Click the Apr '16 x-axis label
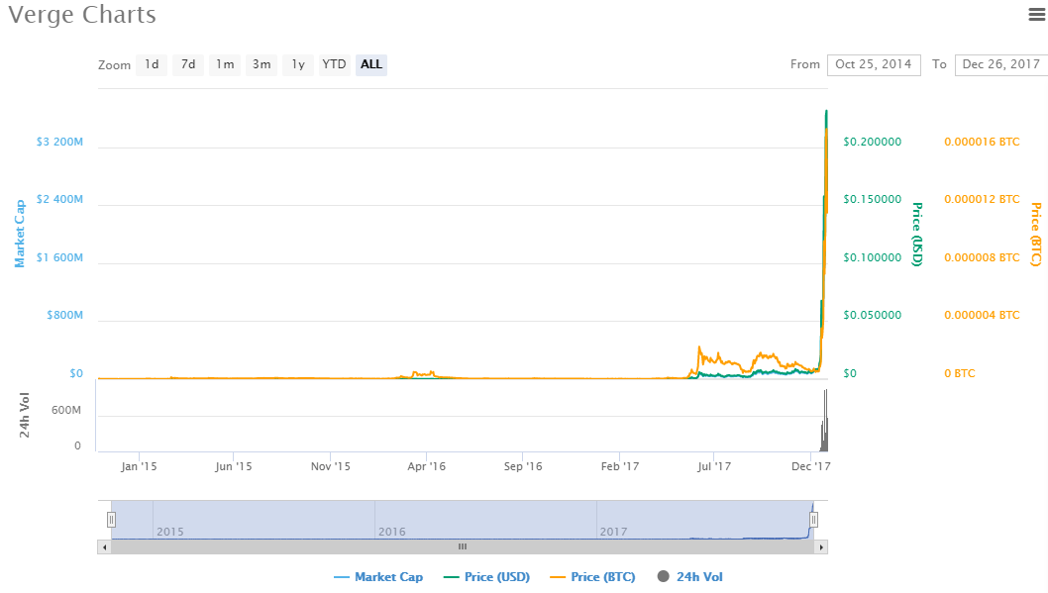 click(x=426, y=466)
